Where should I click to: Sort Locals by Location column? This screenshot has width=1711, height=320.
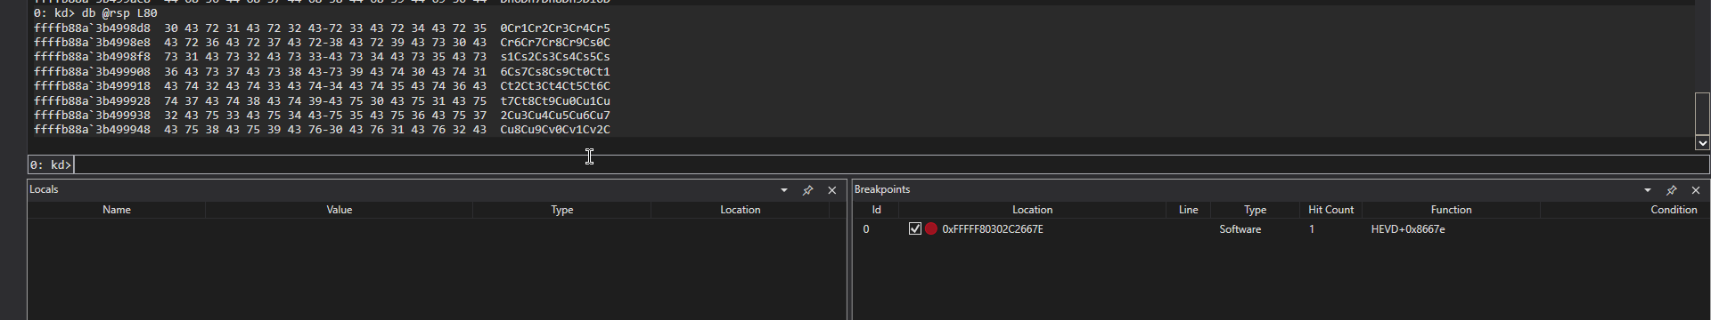pos(741,210)
